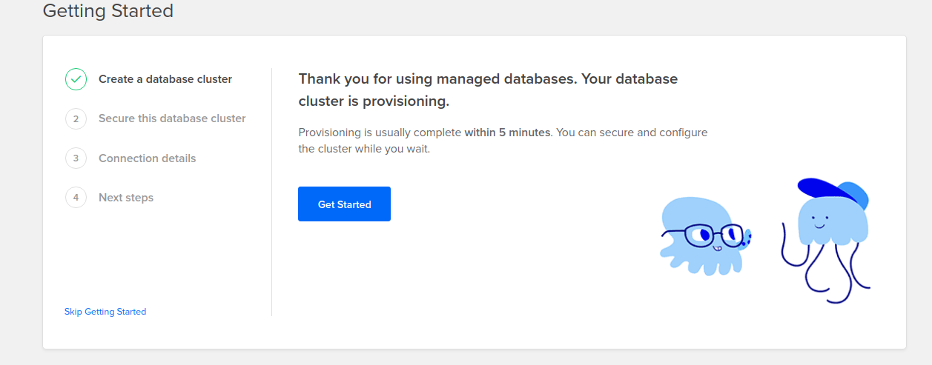
Task: Click the "Getting Started" page heading
Action: (x=108, y=11)
